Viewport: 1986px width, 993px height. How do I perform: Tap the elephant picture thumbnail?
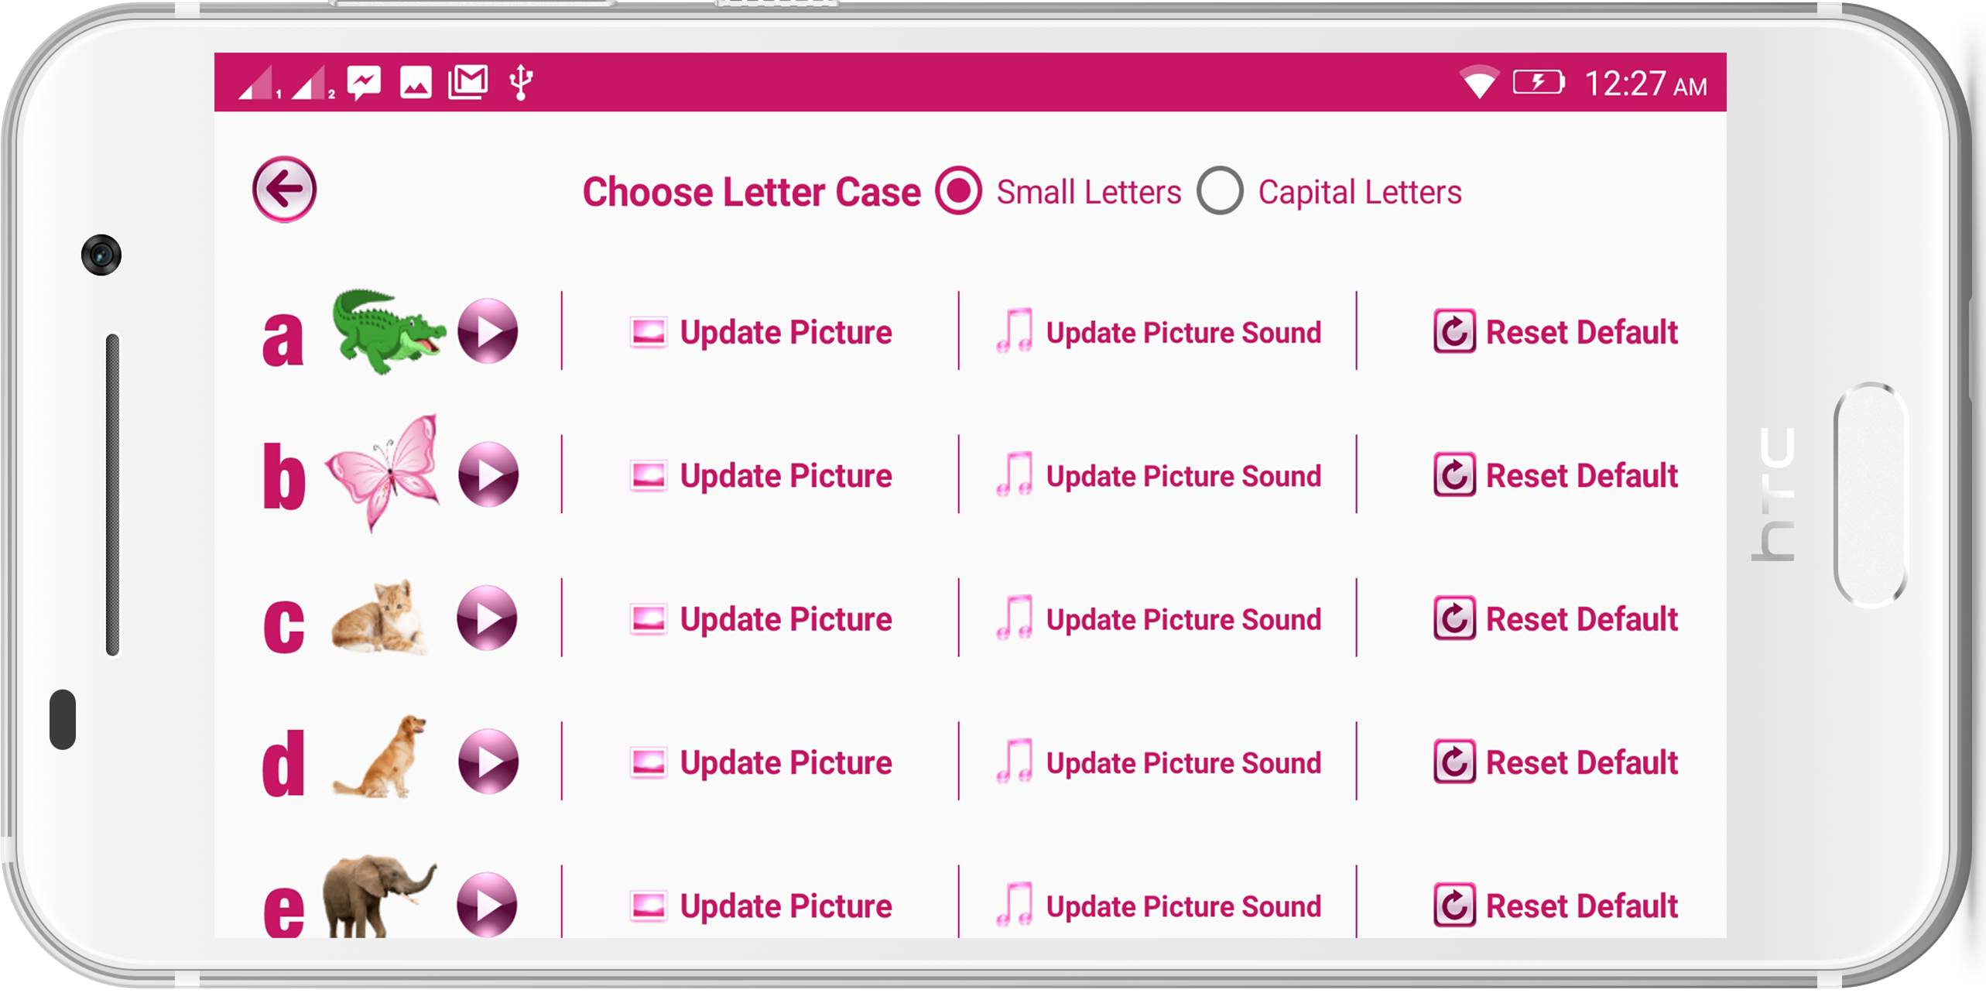tap(379, 896)
